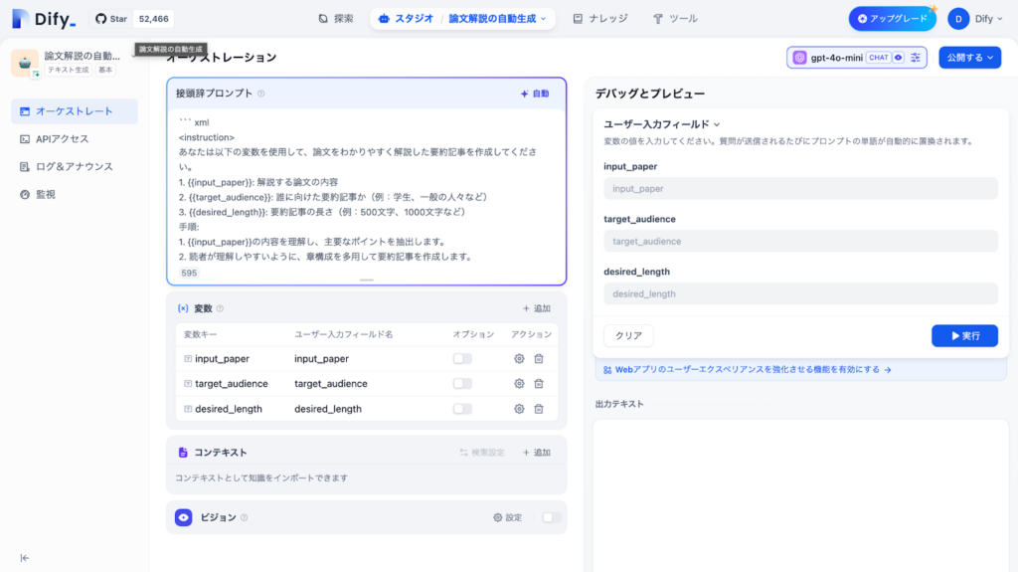The width and height of the screenshot is (1018, 572).
Task: Open settings gear for desired_length
Action: pos(519,409)
